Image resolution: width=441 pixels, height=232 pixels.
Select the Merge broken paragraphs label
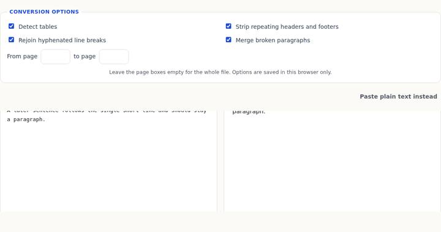point(273,40)
